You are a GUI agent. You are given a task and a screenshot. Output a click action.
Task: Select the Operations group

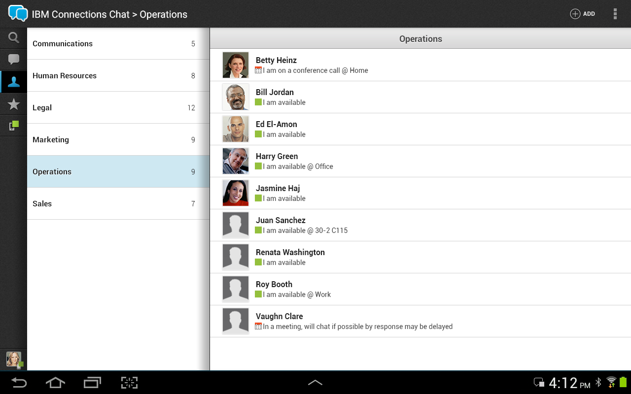[118, 172]
